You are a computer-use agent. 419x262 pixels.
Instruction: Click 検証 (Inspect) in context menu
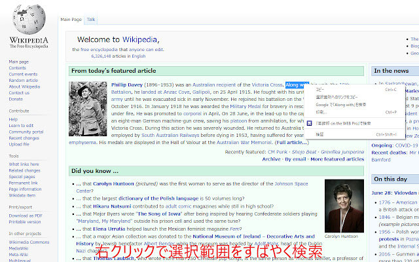319,134
